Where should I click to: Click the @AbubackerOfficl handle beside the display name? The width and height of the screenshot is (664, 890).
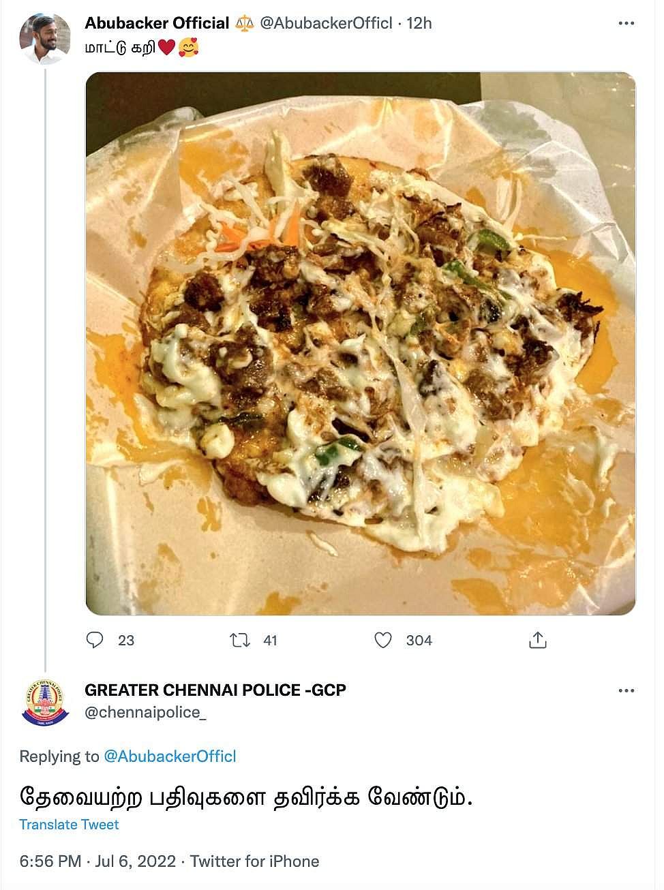click(x=327, y=23)
